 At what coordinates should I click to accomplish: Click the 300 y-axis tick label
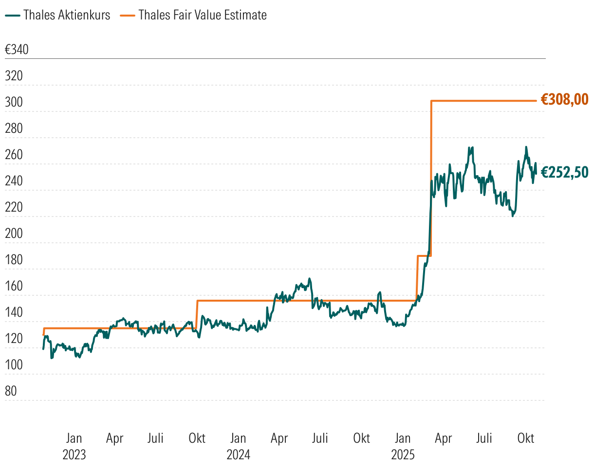13,103
